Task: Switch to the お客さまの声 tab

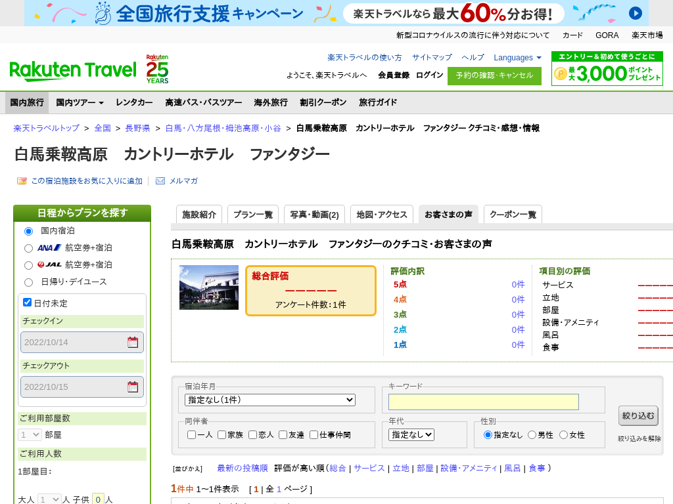Action: (448, 215)
